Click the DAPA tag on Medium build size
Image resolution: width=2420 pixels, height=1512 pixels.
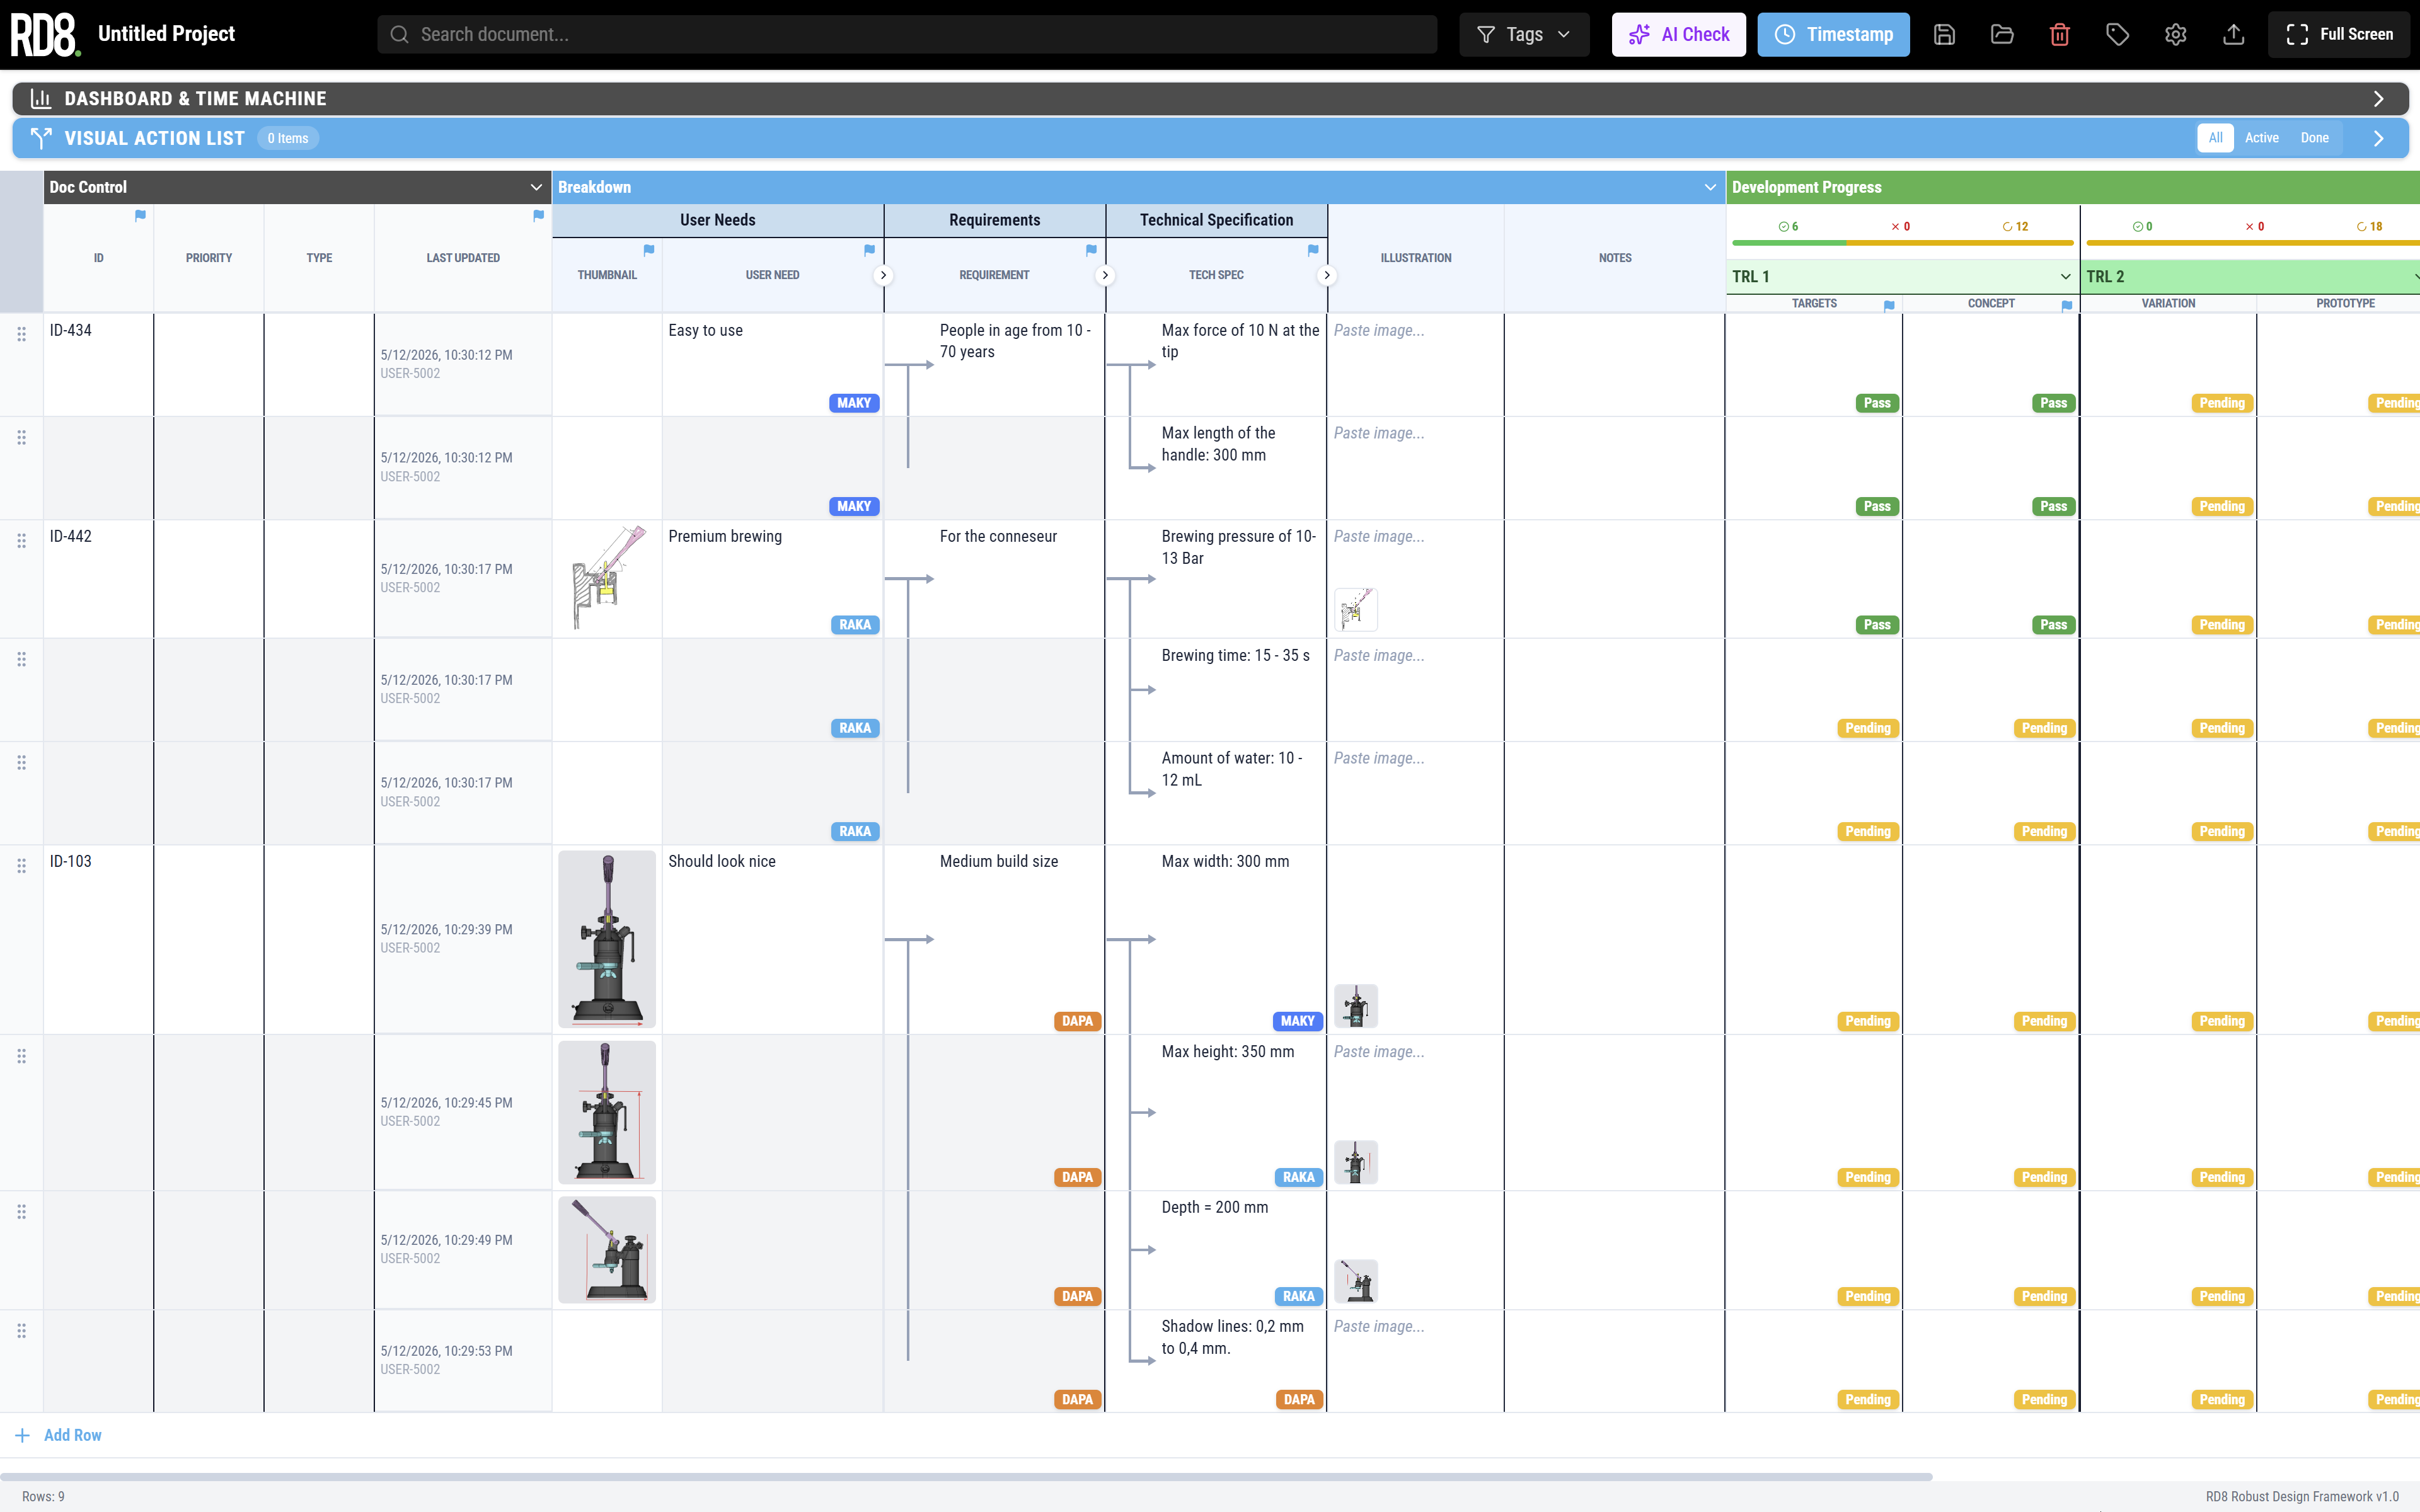click(1077, 1021)
